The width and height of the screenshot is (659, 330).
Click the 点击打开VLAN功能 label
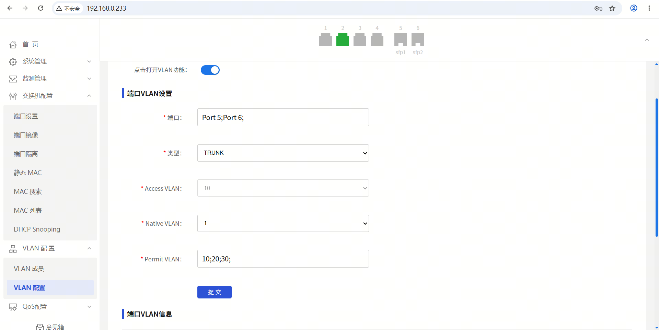tap(161, 70)
